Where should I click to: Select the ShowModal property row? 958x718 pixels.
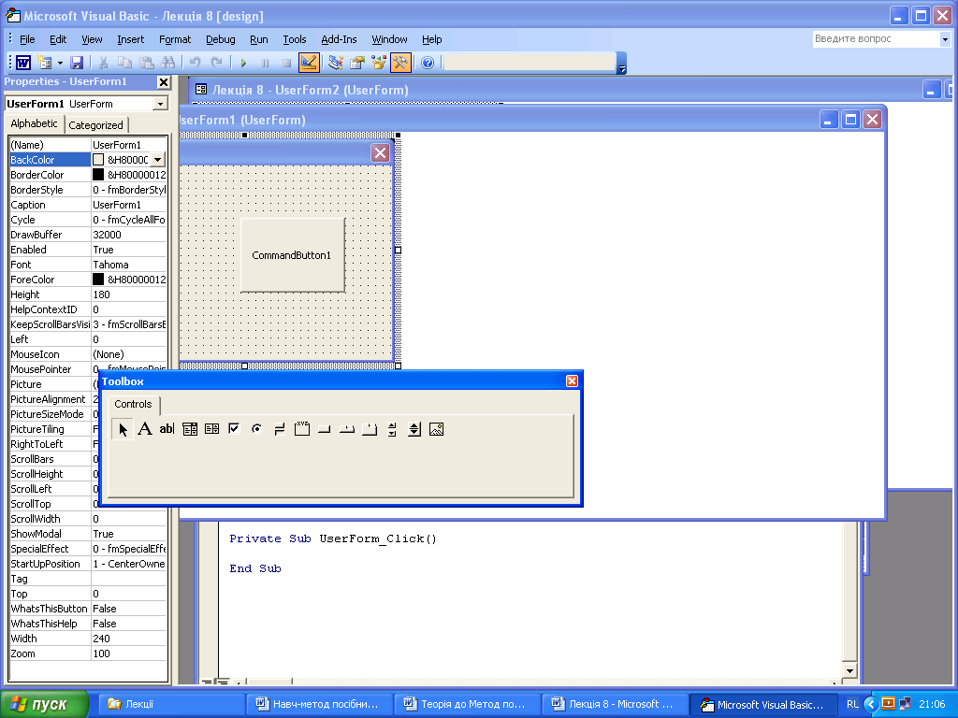(88, 534)
